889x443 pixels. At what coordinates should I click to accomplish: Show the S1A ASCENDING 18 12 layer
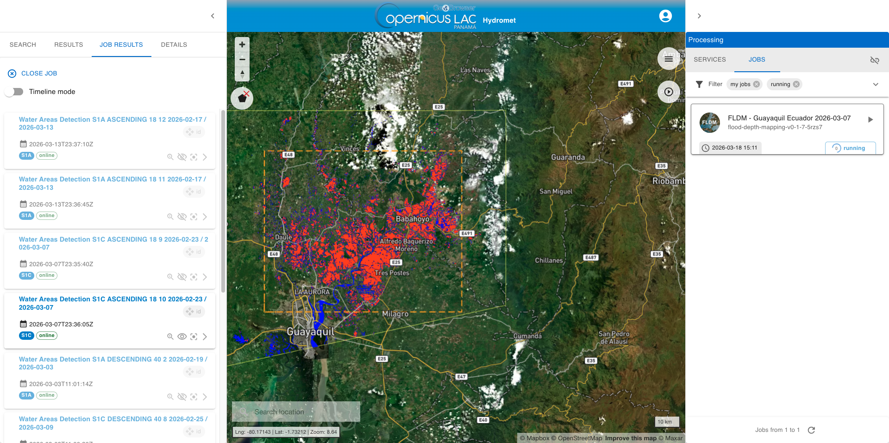coord(182,157)
